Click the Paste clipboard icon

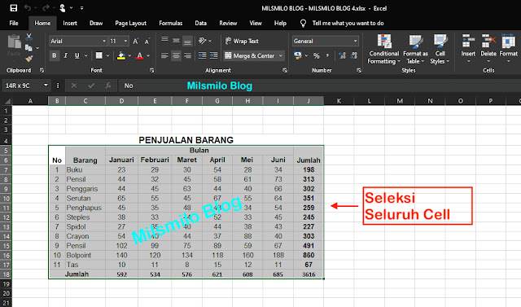[14, 42]
